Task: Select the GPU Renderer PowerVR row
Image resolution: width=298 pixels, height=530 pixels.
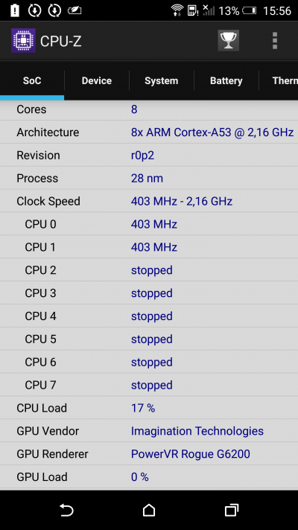Action: pos(149,454)
